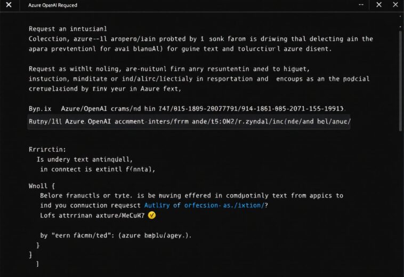404x277 pixels.
Task: Minimize the window using the dash button
Action: (361, 5)
